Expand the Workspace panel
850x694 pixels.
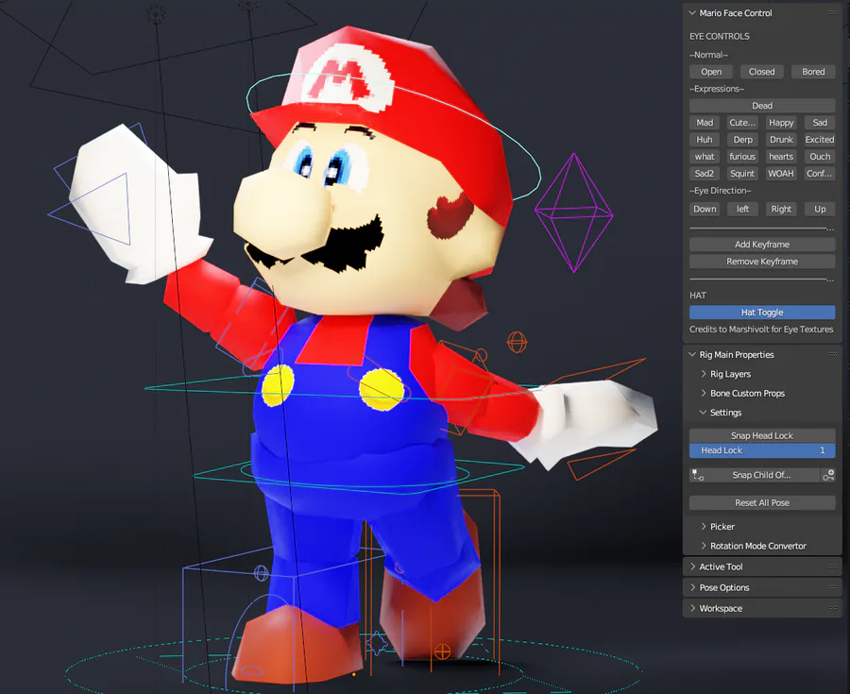692,608
